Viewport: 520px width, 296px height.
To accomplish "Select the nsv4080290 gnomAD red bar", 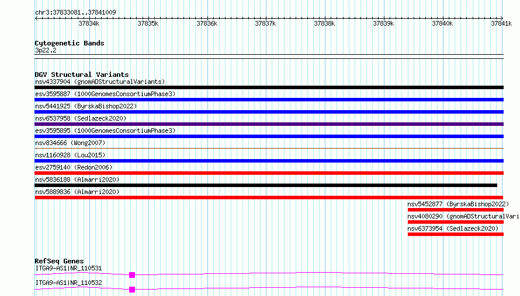I will click(456, 222).
